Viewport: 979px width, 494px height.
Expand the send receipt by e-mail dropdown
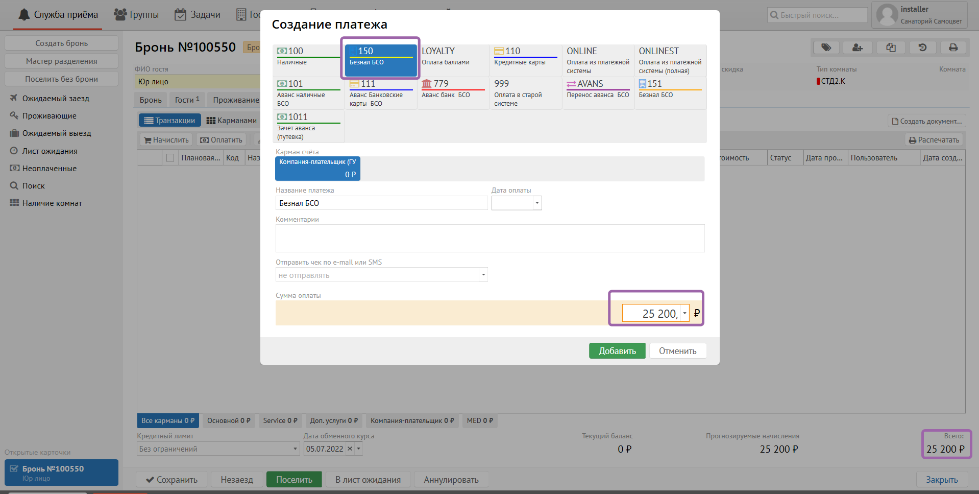coord(483,275)
